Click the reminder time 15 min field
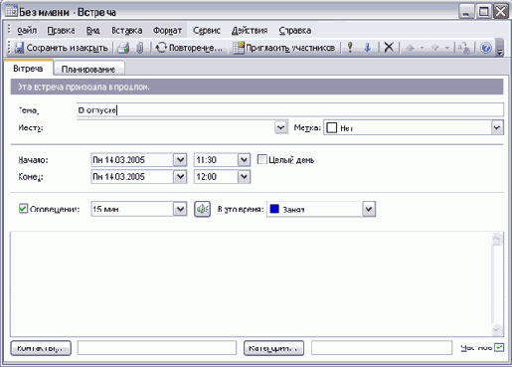512x367 pixels. (132, 209)
